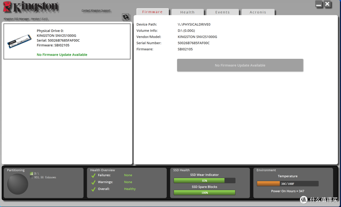Click the partitioning pie chart

pos(18,184)
